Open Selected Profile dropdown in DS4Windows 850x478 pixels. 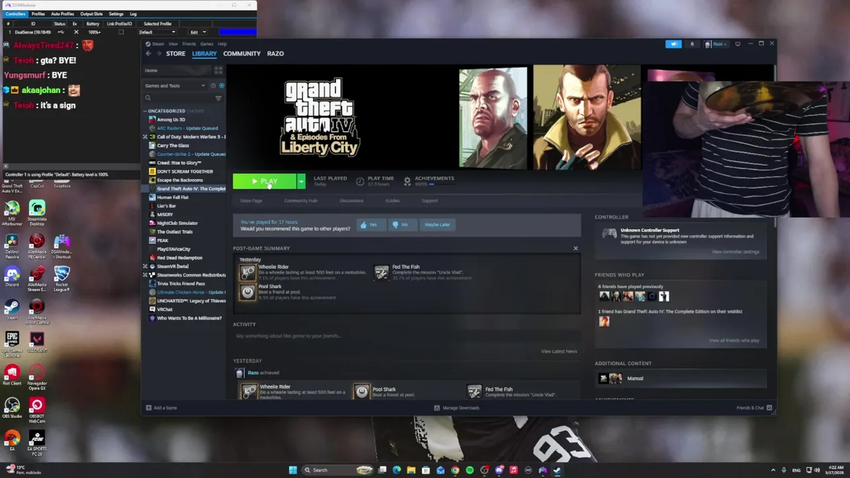point(157,32)
